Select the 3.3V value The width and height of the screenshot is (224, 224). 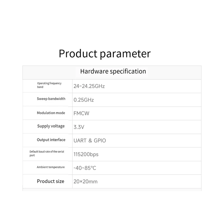(79, 127)
